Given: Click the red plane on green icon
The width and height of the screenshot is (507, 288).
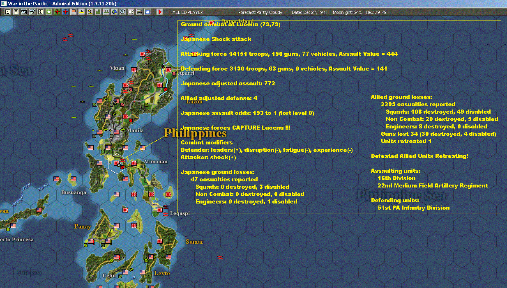Looking at the screenshot, I should [57, 12].
